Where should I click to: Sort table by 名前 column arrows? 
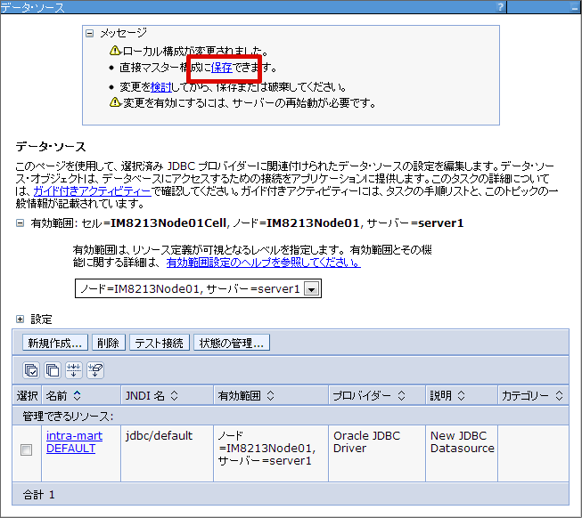(77, 395)
